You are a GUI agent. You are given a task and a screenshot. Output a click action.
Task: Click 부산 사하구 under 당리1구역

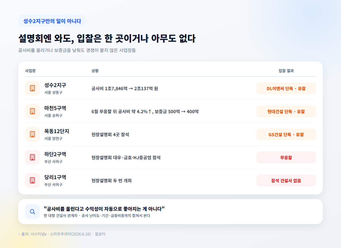pos(53,185)
